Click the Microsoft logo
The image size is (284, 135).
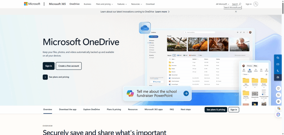32,4
